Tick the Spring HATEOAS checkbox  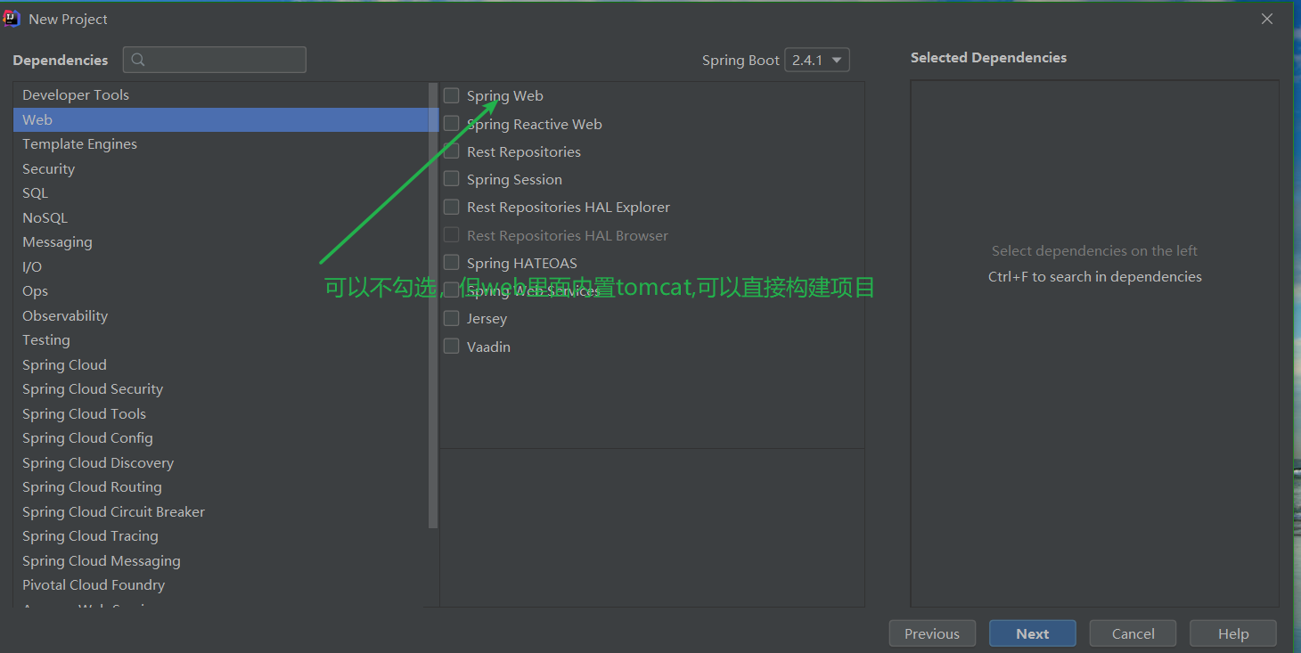pyautogui.click(x=452, y=263)
